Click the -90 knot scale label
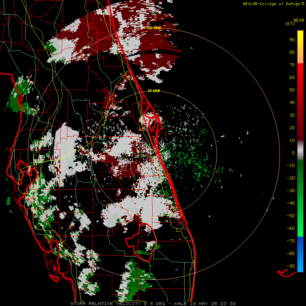306x306 pixels. click(x=291, y=266)
